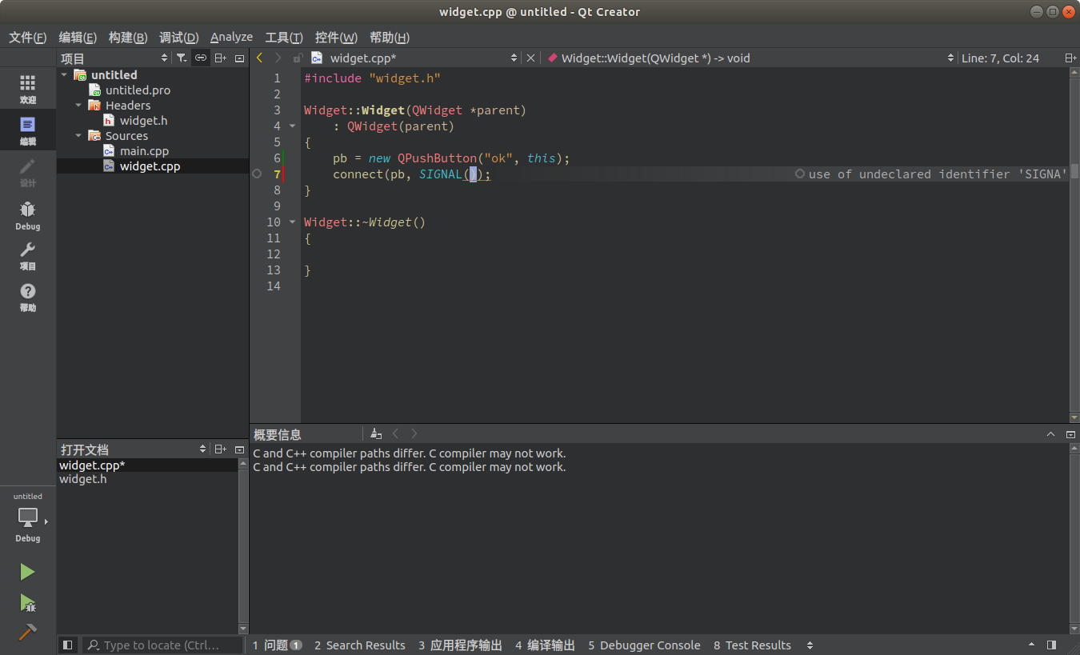The image size is (1080, 655).
Task: Collapse the Headers folder
Action: coord(79,105)
